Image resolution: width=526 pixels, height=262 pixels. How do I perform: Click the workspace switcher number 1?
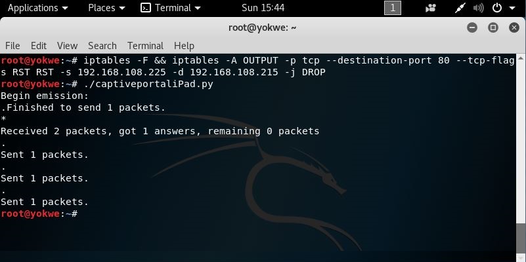coord(393,8)
